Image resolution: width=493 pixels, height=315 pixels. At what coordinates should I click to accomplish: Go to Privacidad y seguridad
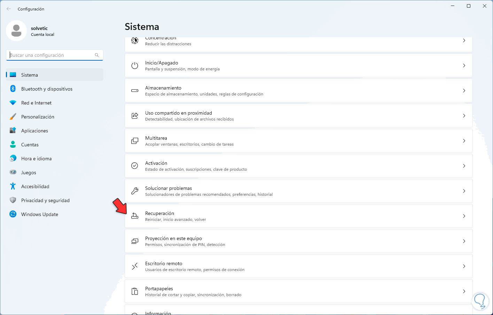pyautogui.click(x=45, y=200)
